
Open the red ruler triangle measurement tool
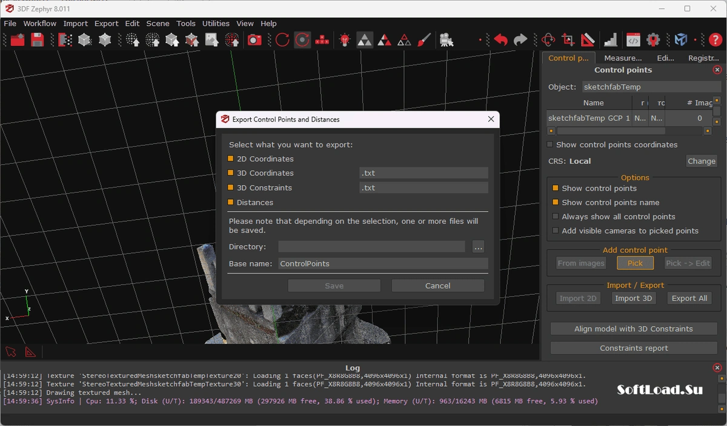pos(588,40)
